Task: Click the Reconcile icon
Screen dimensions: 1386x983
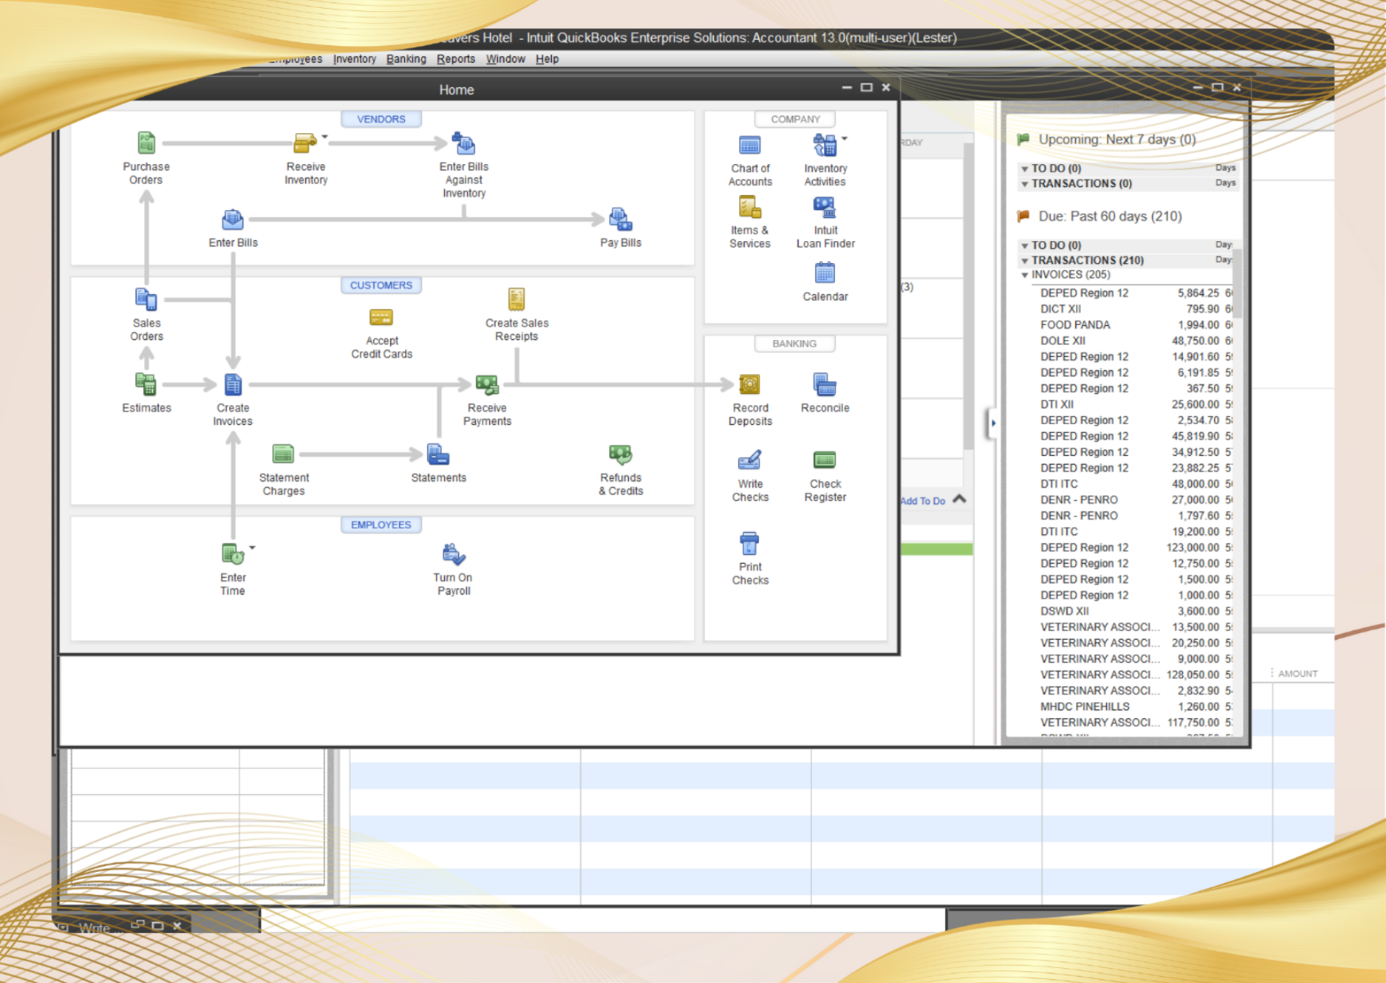Action: (825, 385)
